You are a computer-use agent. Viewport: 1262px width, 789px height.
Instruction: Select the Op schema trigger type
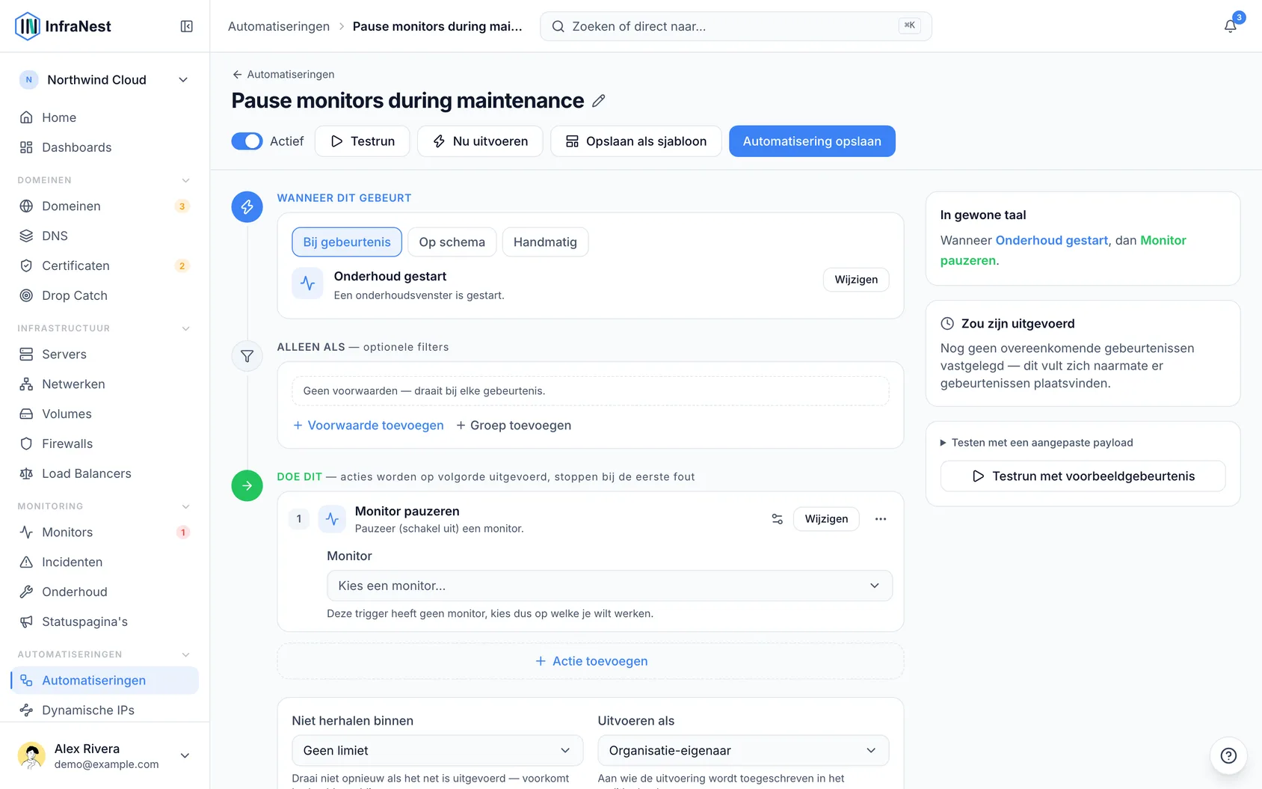pyautogui.click(x=452, y=242)
